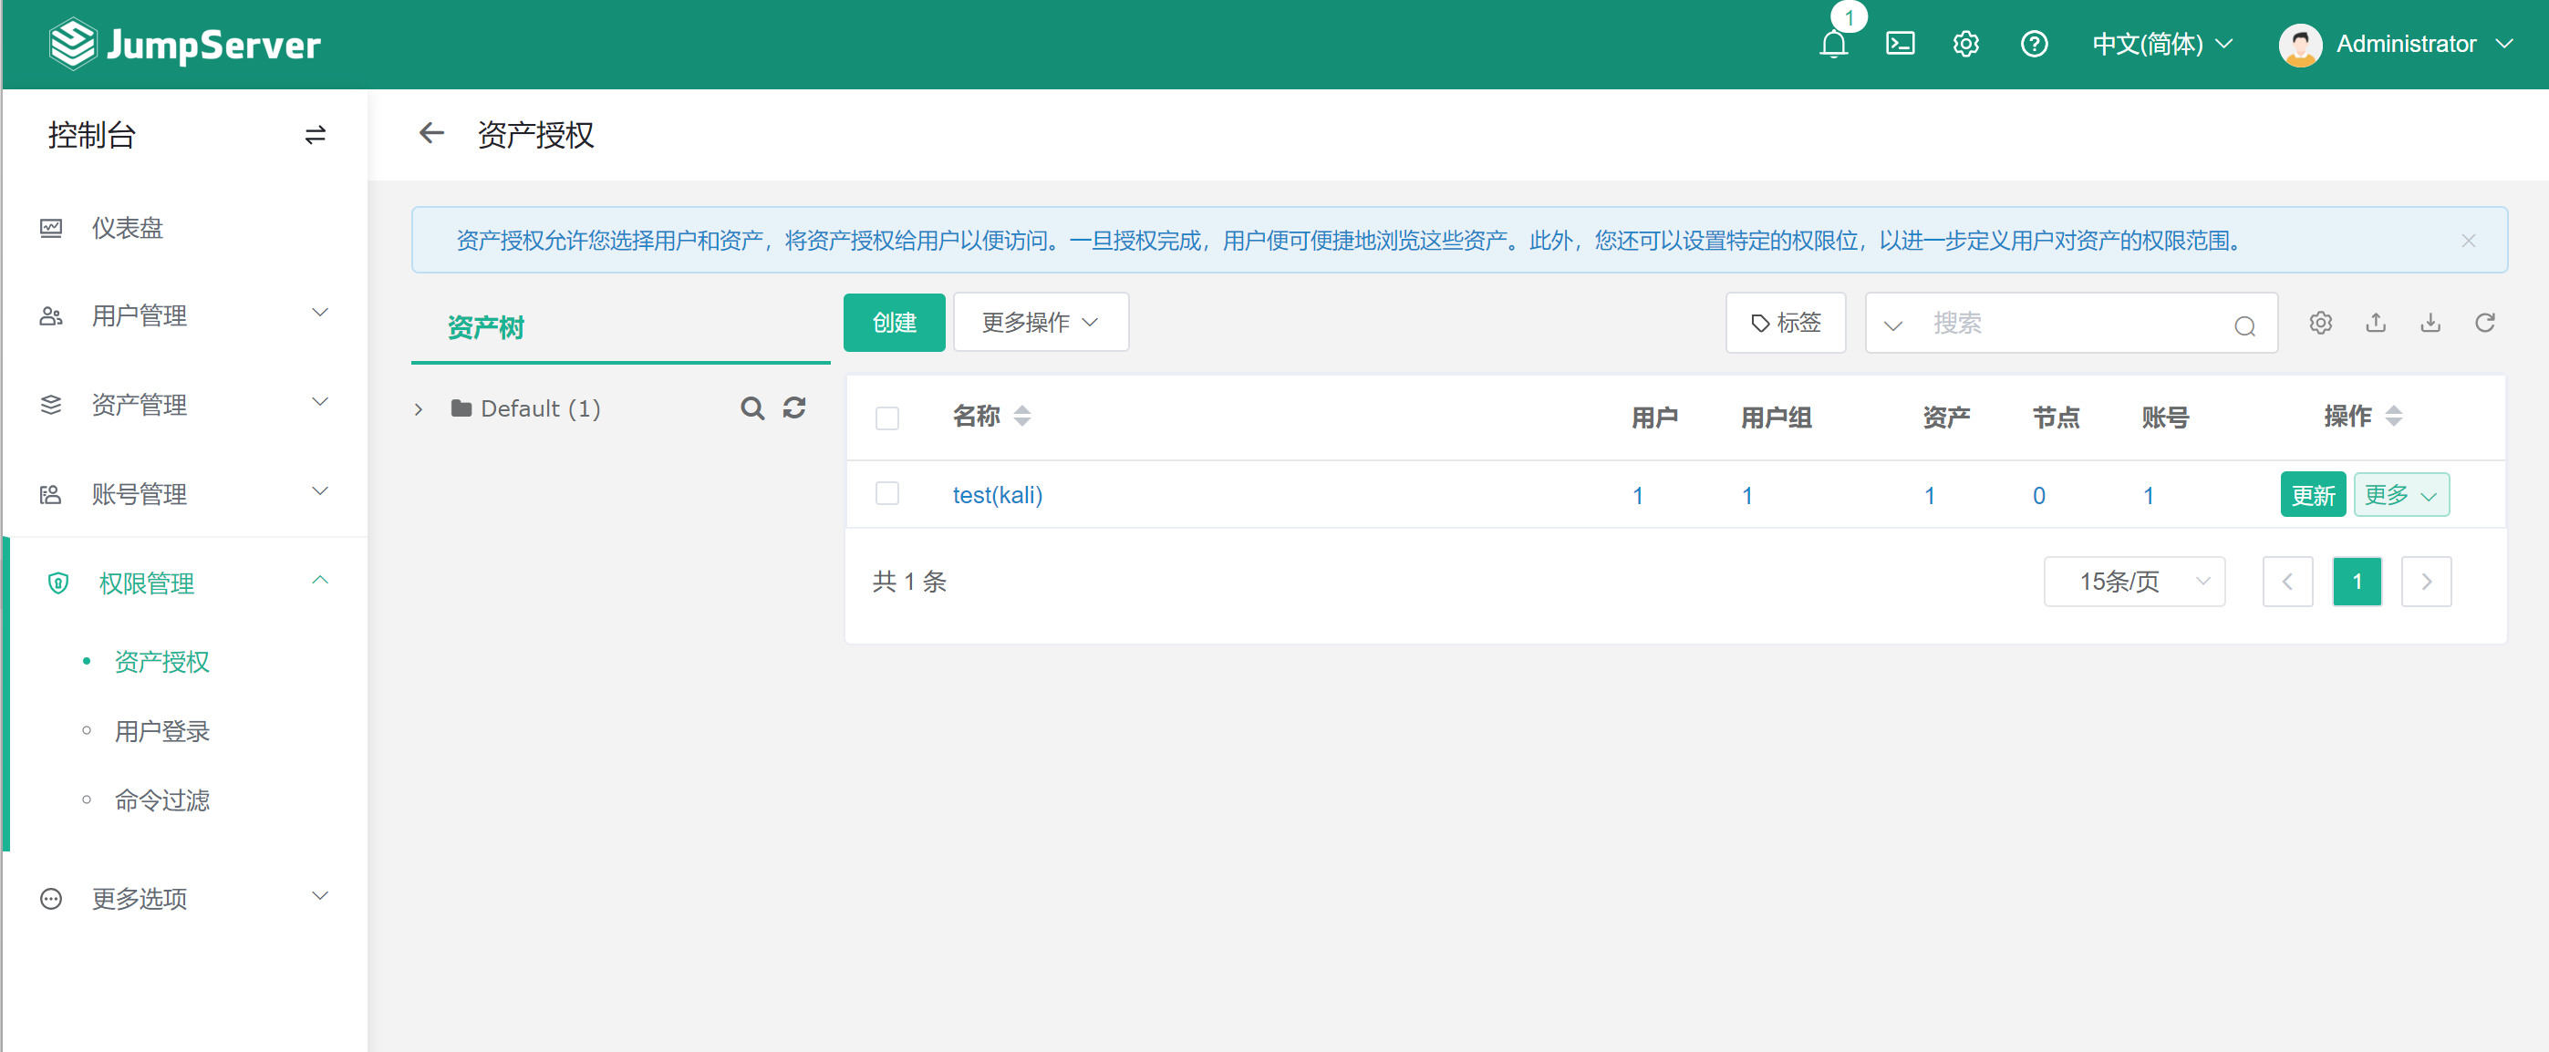The height and width of the screenshot is (1052, 2549).
Task: Open table column settings gear
Action: [x=2320, y=323]
